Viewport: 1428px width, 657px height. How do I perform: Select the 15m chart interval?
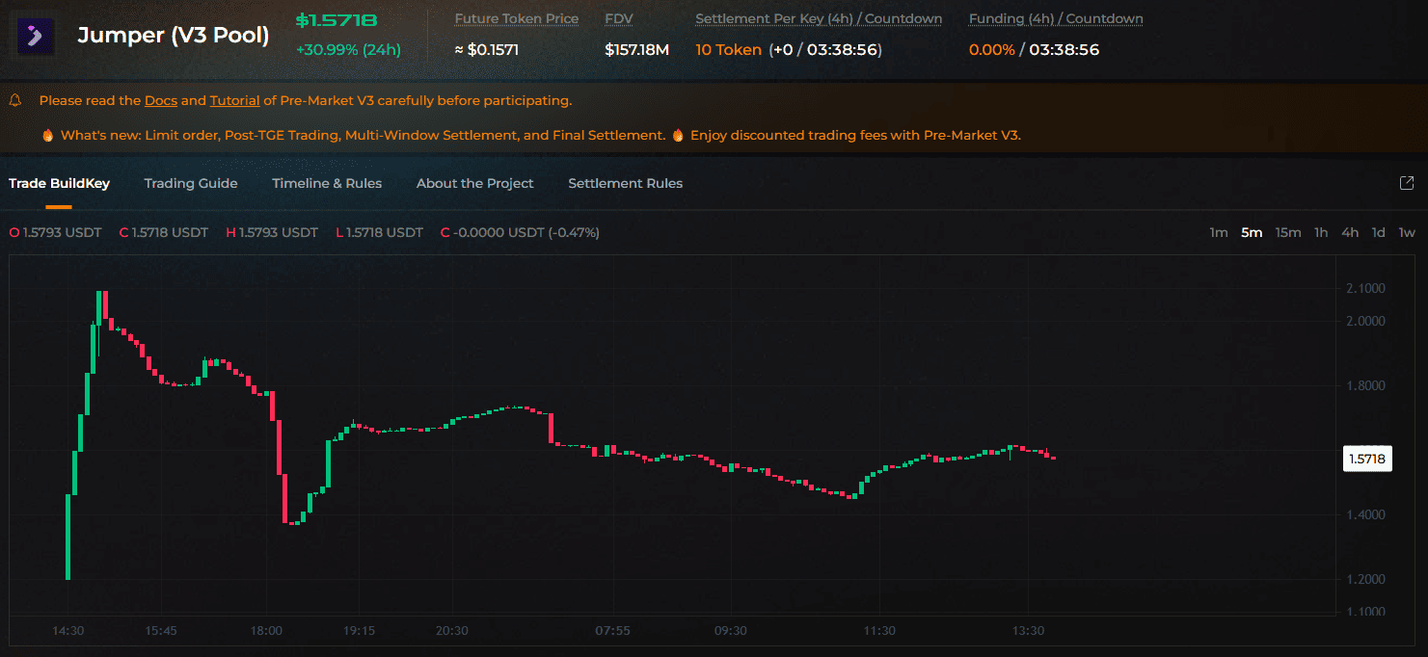click(1288, 232)
